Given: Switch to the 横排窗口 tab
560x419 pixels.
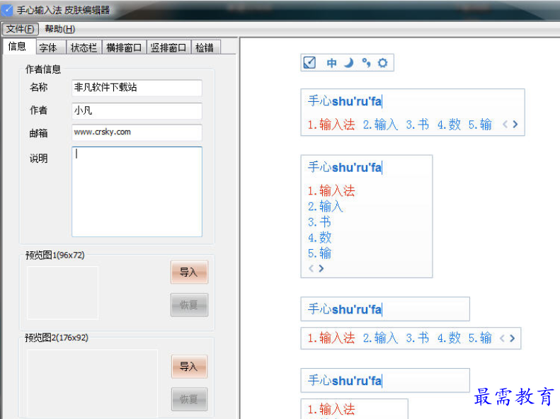Looking at the screenshot, I should click(x=125, y=47).
